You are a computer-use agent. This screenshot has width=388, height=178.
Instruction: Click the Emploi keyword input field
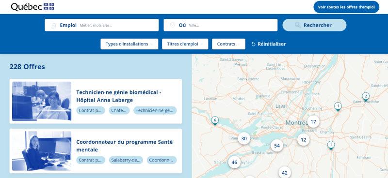(102, 25)
